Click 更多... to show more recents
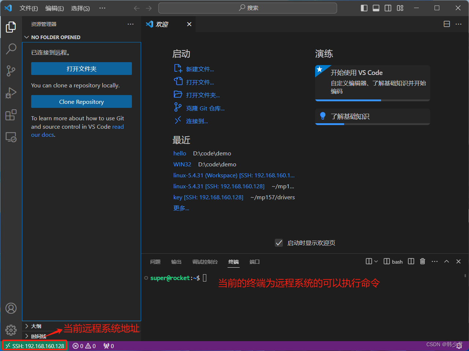The image size is (469, 351). [181, 208]
